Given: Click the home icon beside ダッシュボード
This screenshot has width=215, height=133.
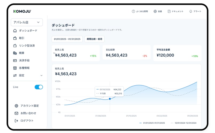Looking at the screenshot, I should coord(15,31).
